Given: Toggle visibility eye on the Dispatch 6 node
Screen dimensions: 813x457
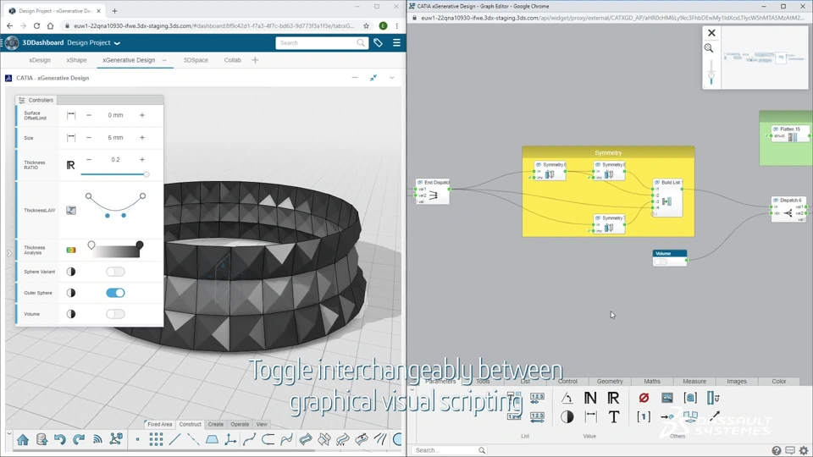Looking at the screenshot, I should (776, 200).
